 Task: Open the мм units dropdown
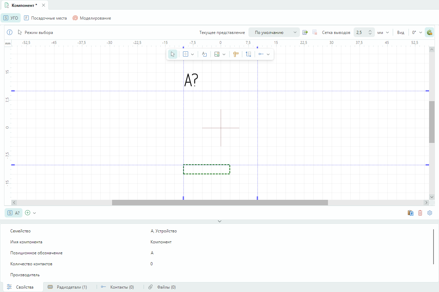pyautogui.click(x=383, y=33)
